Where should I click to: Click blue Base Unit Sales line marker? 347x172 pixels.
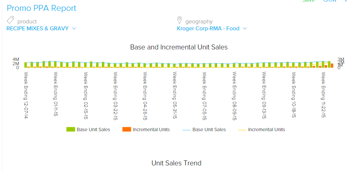pos(186,130)
